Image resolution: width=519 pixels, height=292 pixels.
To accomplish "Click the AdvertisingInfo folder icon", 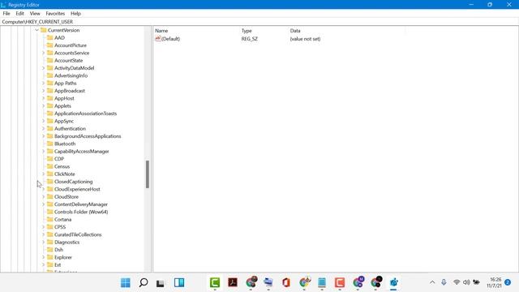I will 50,75.
